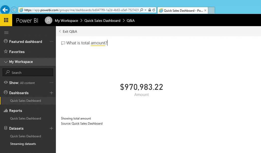261x153 pixels.
Task: Click the Q&A speech bubble icon
Action: 63,43
